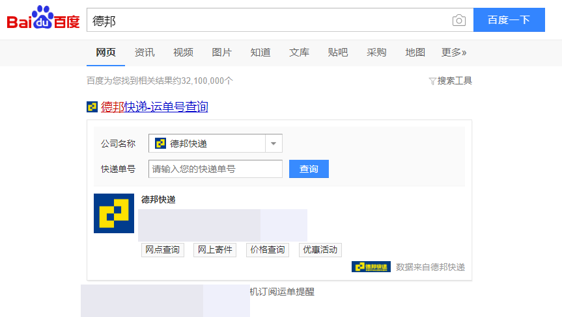Select the 德邦快递 company combo box

(216, 144)
